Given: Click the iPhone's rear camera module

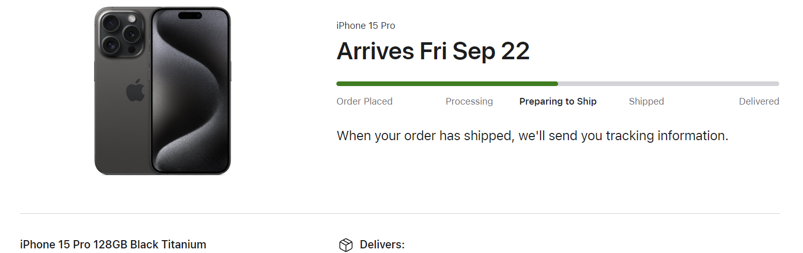Looking at the screenshot, I should point(121,34).
